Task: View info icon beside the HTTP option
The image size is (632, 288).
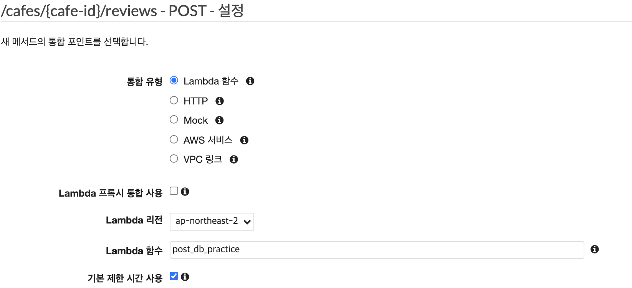Action: 220,100
